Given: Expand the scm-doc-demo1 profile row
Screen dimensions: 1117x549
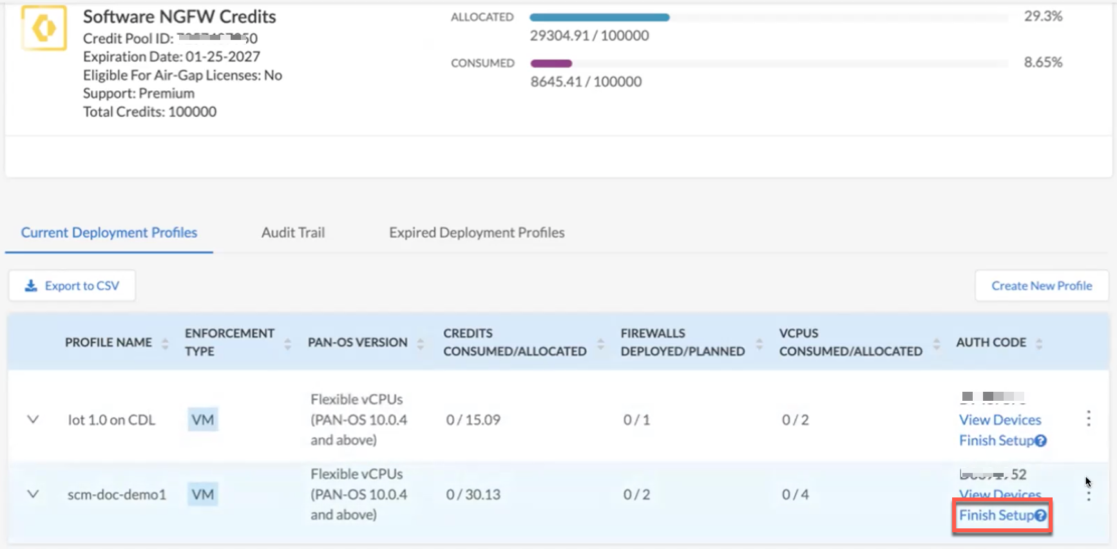Looking at the screenshot, I should click(33, 494).
